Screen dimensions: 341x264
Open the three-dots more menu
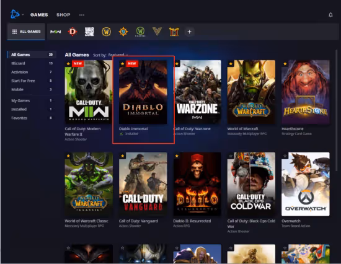pyautogui.click(x=82, y=15)
